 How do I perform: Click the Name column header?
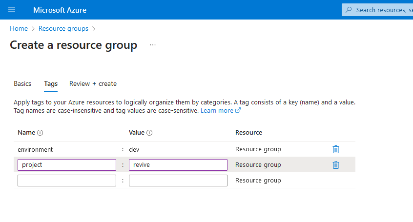(26, 133)
